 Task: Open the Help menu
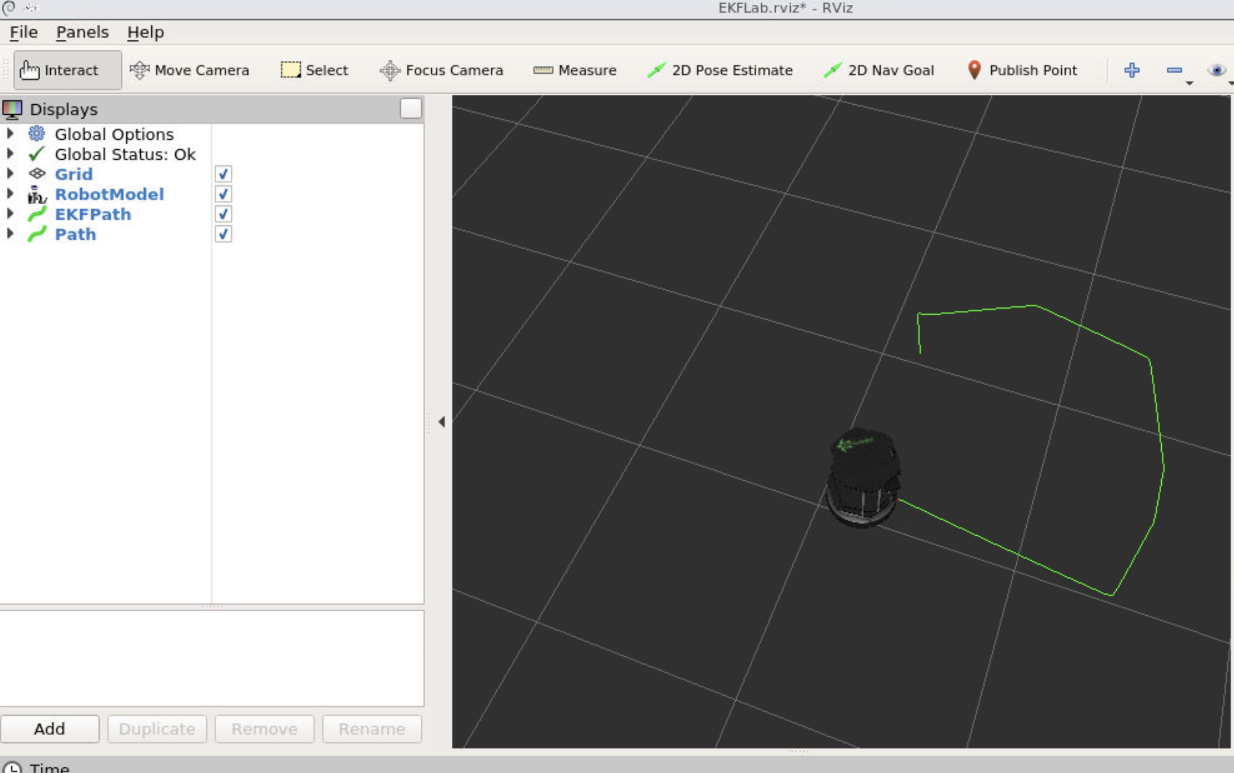(146, 32)
